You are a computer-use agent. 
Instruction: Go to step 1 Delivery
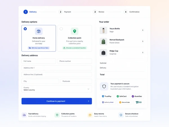pos(30,12)
